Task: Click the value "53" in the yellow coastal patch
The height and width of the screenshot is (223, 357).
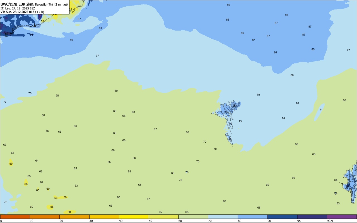Action: pyautogui.click(x=42, y=21)
